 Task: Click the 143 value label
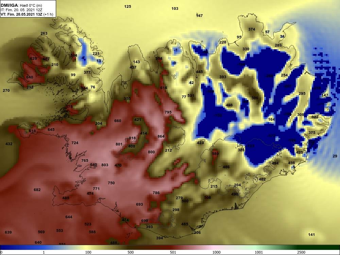coord(136,62)
